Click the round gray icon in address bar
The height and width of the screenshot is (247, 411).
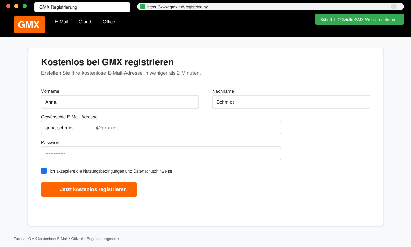click(x=394, y=7)
